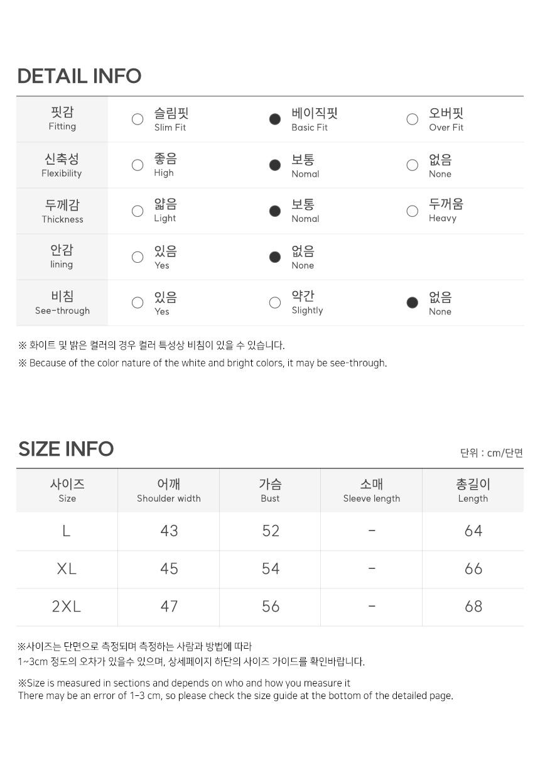Image resolution: width=540 pixels, height=777 pixels.
Task: Select Light thickness radio option
Action: tap(138, 211)
